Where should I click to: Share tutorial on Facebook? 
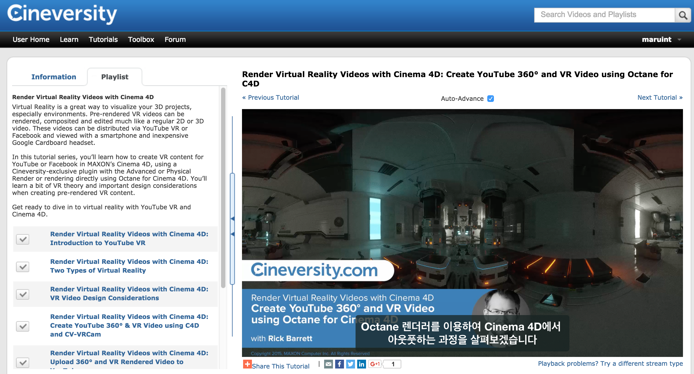point(339,364)
